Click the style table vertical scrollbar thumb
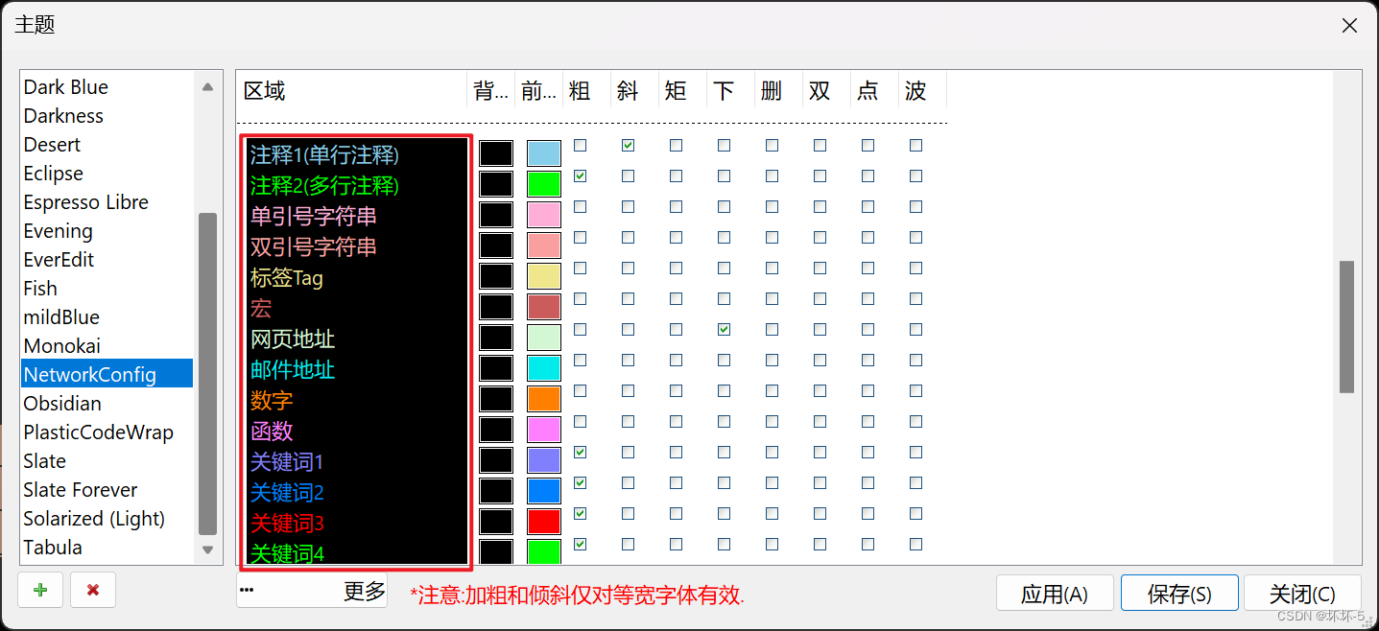The height and width of the screenshot is (631, 1379). pyautogui.click(x=1346, y=326)
